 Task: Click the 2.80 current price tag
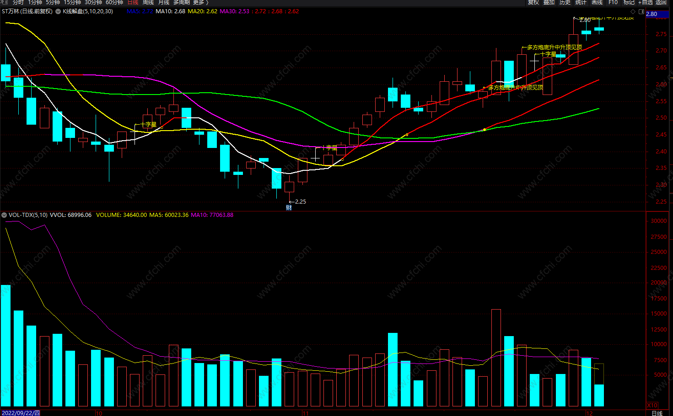[x=657, y=14]
